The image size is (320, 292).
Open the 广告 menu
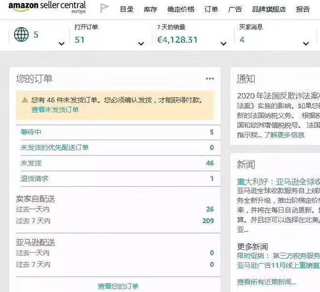point(235,9)
